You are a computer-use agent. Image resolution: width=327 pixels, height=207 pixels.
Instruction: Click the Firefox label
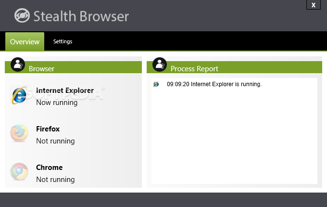(48, 129)
